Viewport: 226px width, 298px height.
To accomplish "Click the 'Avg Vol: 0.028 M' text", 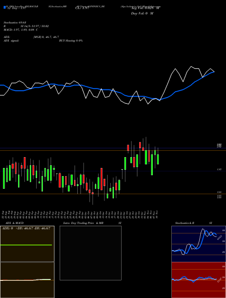I will (146, 8).
